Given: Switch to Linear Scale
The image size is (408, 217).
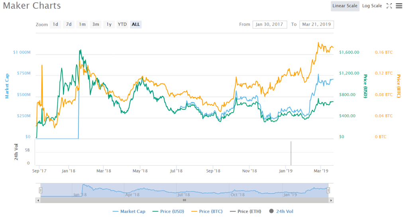Looking at the screenshot, I should (345, 6).
